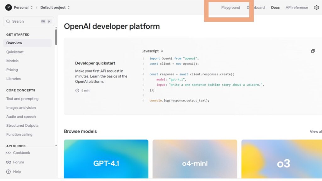The image size is (322, 181).
Task: Change the javascript language selector
Action: (153, 51)
